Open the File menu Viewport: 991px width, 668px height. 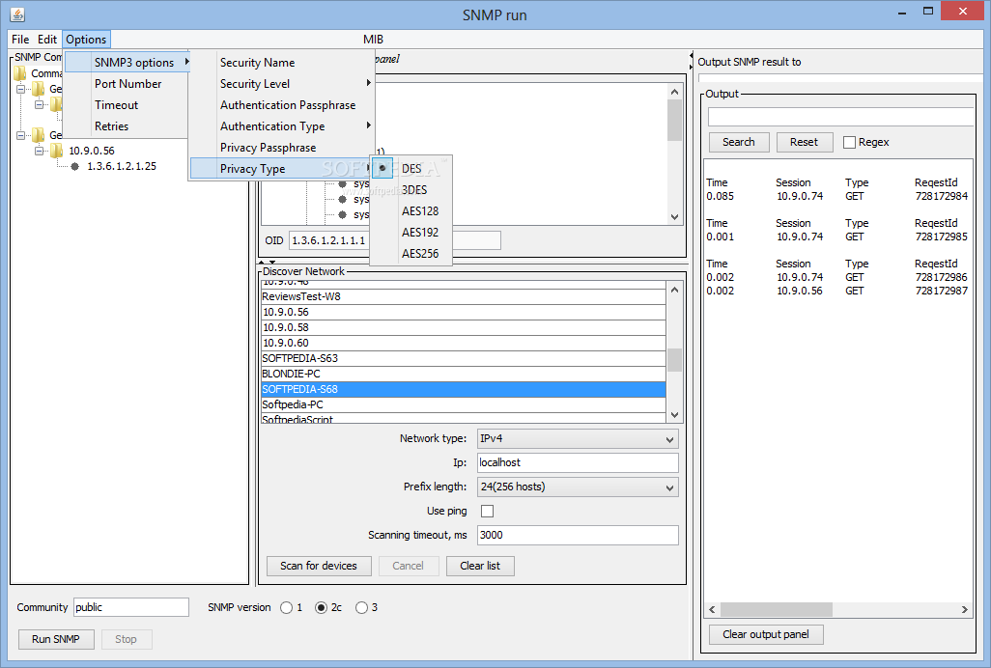(x=20, y=40)
